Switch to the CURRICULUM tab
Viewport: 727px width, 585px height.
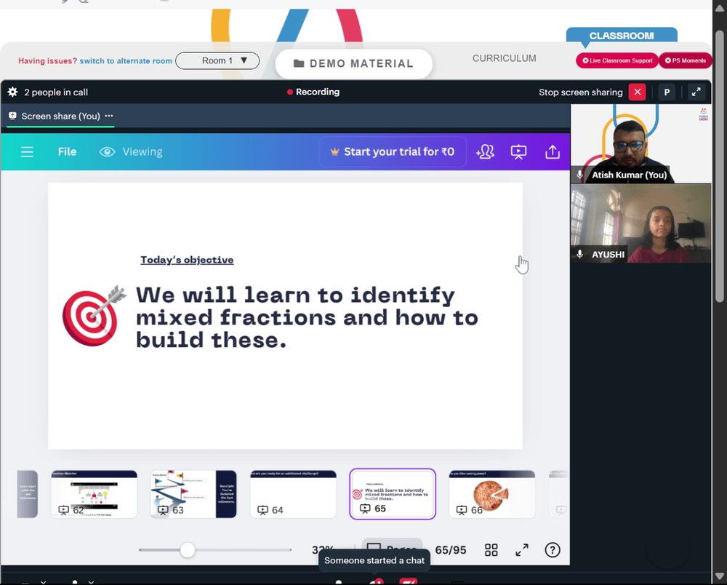point(504,58)
